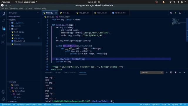Click make_celery in the breadcrumb

pos(64,17)
